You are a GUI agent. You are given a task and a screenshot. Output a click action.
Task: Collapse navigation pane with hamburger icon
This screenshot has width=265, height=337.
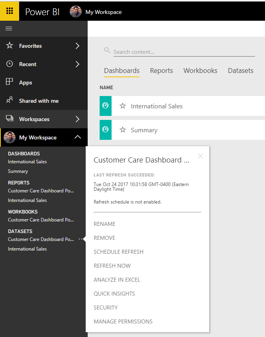[x=9, y=29]
